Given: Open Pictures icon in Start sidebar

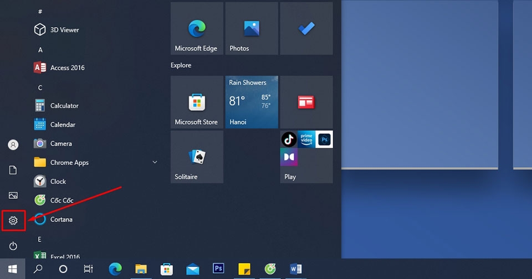Looking at the screenshot, I should 13,195.
